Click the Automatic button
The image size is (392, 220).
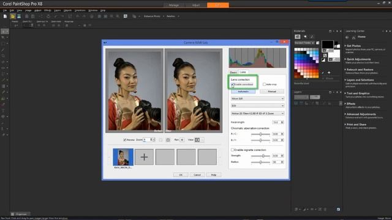(243, 92)
